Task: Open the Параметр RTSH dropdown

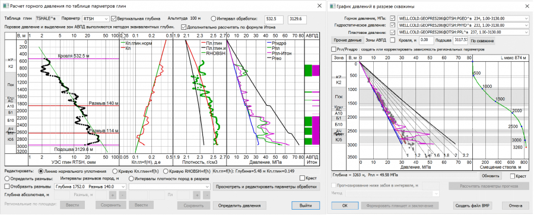Action: point(96,18)
